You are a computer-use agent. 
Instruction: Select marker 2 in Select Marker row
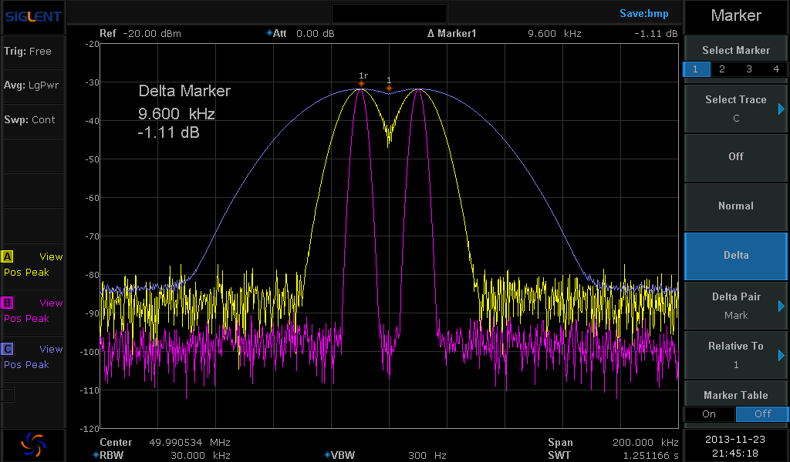pyautogui.click(x=722, y=69)
